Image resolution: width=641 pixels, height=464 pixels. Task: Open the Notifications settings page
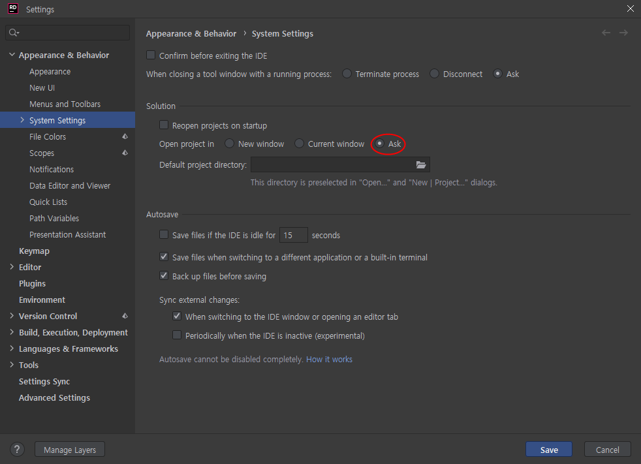coord(52,169)
